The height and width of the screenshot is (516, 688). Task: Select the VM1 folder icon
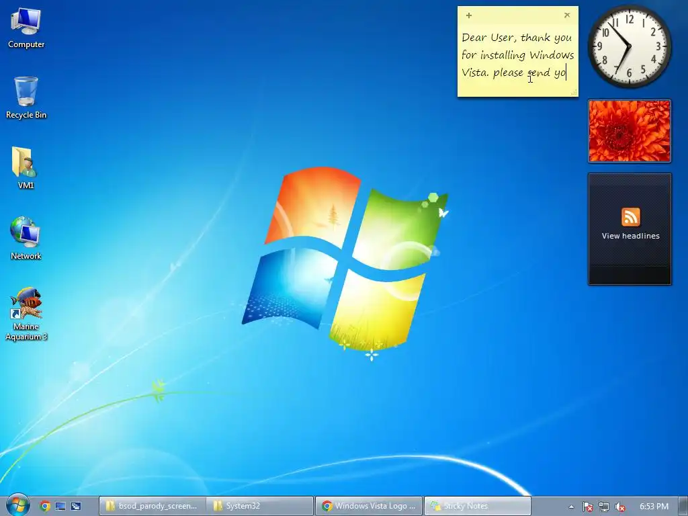click(25, 167)
